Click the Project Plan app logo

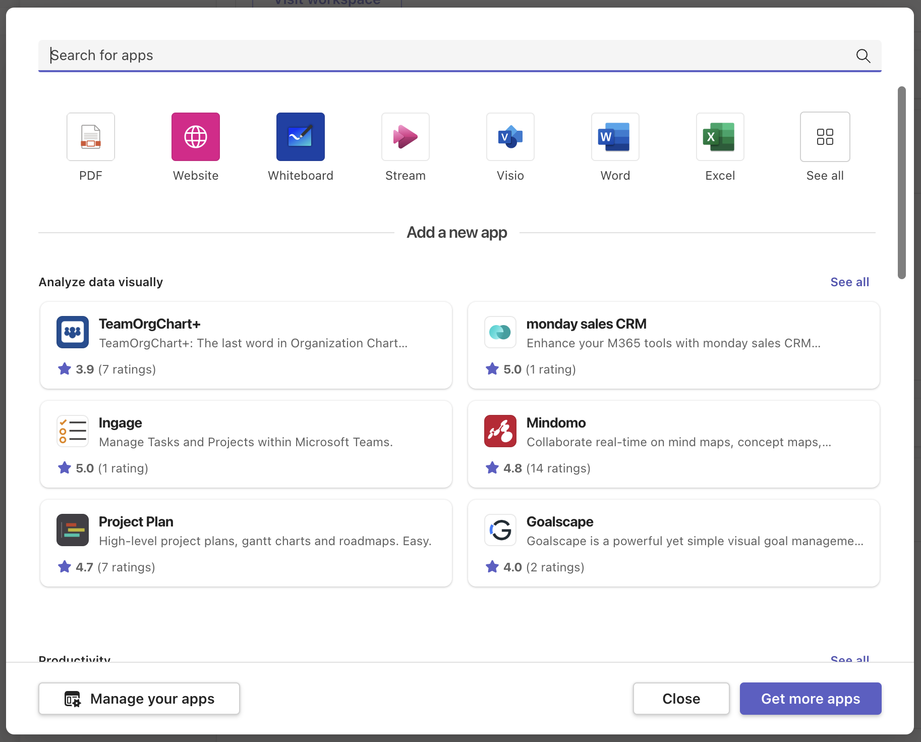click(x=73, y=530)
